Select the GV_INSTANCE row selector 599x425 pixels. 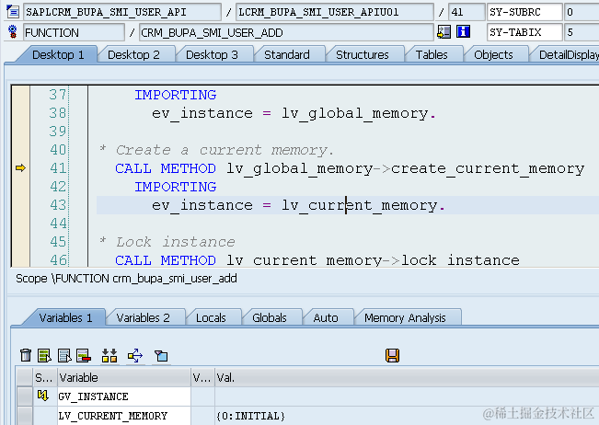click(25, 396)
